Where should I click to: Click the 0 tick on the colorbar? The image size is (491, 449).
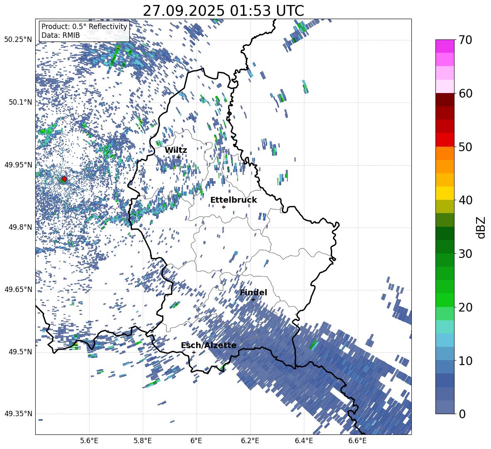tap(462, 414)
